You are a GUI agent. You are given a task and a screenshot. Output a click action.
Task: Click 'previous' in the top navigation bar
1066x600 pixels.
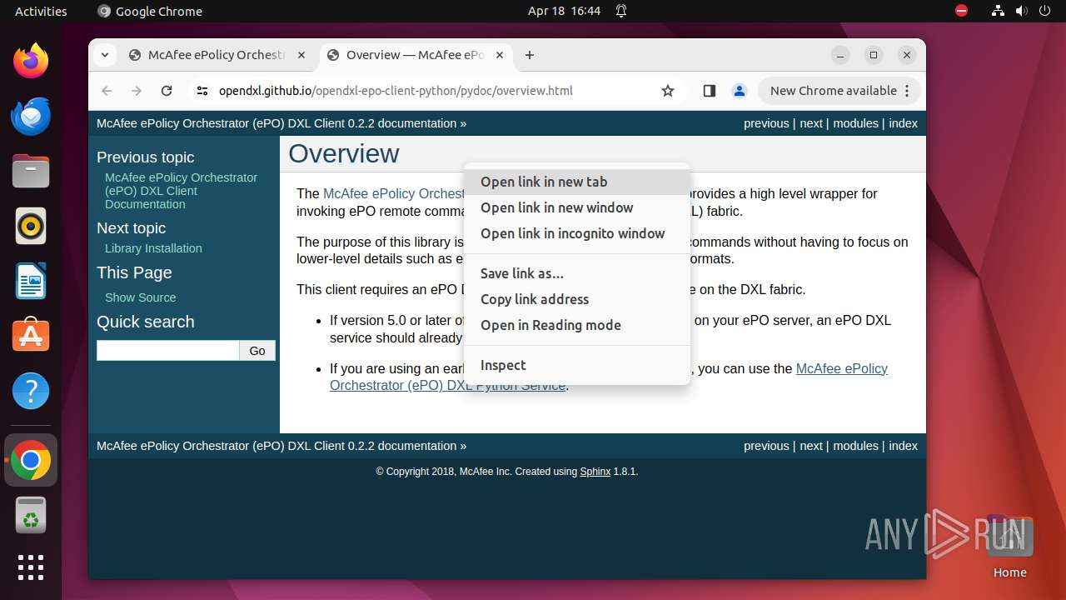[766, 123]
